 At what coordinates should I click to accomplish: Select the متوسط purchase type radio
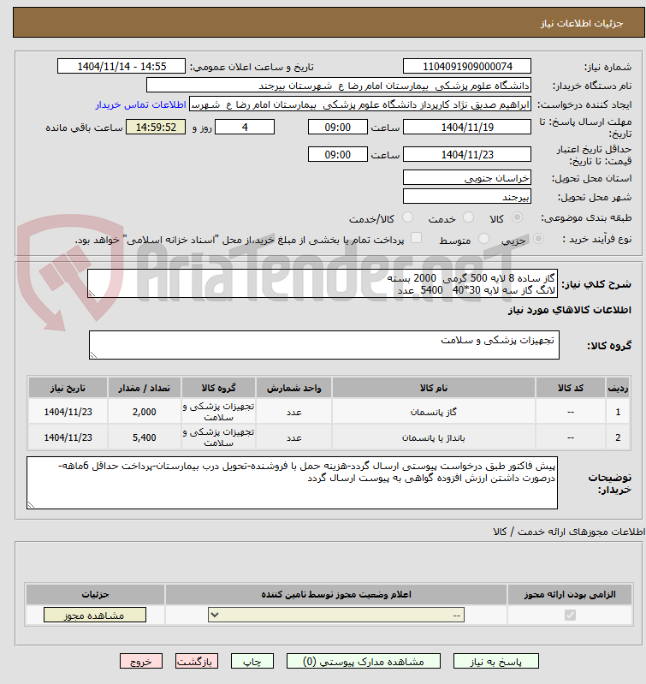click(x=483, y=239)
